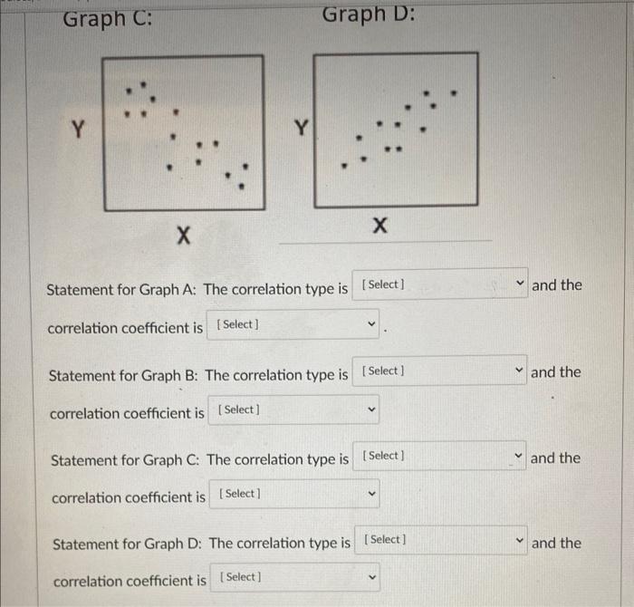Click the chevron arrow of Graph C coefficient select
The width and height of the screenshot is (634, 607).
[x=372, y=494]
